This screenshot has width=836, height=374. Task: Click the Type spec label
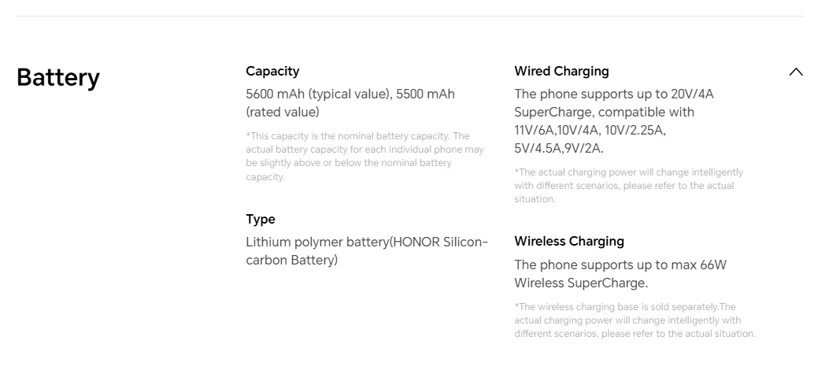pos(261,219)
